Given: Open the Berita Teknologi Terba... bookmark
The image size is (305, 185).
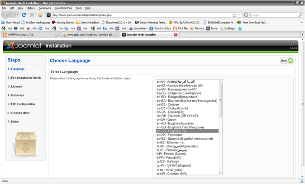Looking at the screenshot, I should (151, 23).
